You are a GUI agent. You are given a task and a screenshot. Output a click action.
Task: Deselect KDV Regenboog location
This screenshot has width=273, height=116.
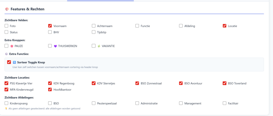pos(50,83)
